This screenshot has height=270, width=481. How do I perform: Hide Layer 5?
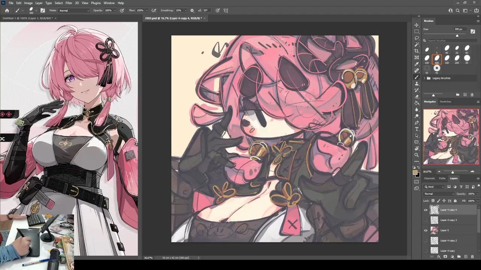point(426,230)
